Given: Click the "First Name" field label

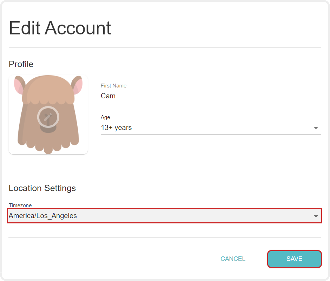Looking at the screenshot, I should click(x=113, y=86).
